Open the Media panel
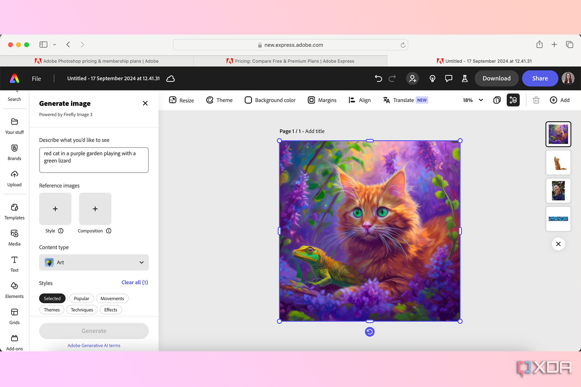Image resolution: width=581 pixels, height=387 pixels. coord(14,238)
